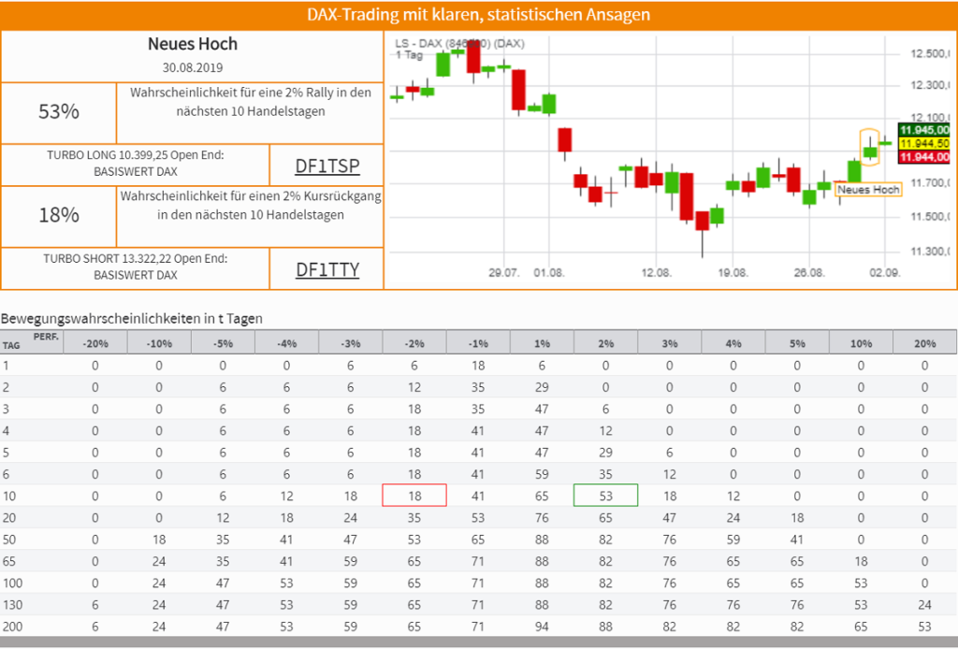Click the 2% column header

click(606, 343)
